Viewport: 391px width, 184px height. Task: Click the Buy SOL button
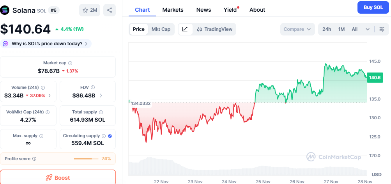(373, 7)
